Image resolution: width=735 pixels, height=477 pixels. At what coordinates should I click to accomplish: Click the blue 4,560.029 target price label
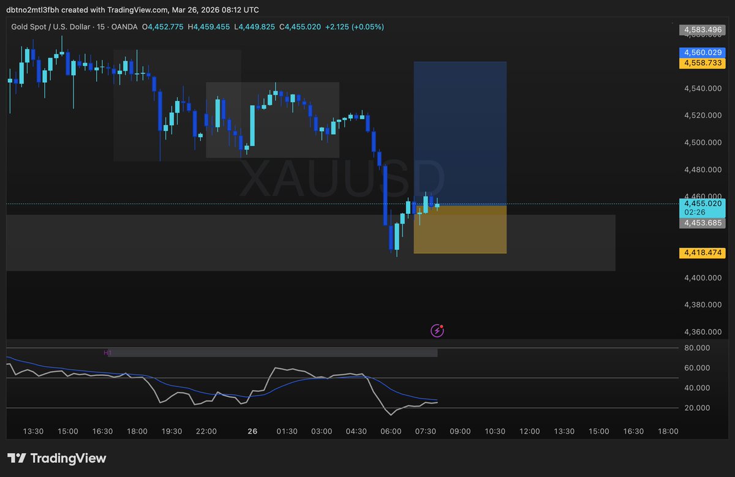702,53
